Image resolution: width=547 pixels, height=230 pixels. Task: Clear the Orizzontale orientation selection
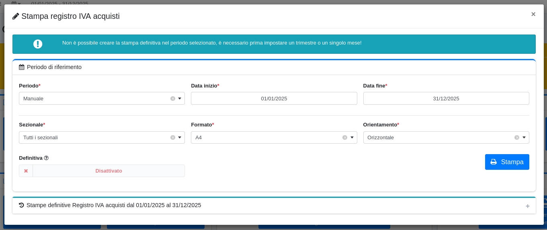tap(517, 138)
